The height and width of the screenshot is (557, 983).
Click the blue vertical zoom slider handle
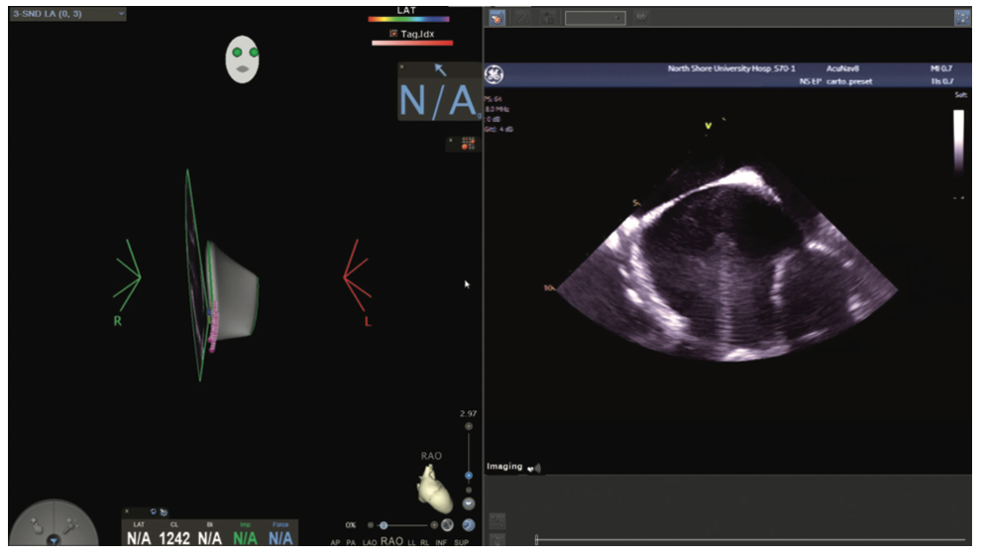point(469,476)
